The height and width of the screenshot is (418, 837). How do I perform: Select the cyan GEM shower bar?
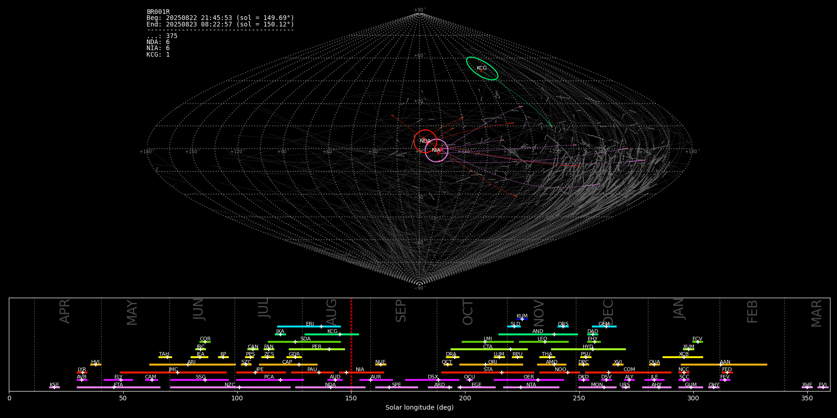(x=604, y=327)
